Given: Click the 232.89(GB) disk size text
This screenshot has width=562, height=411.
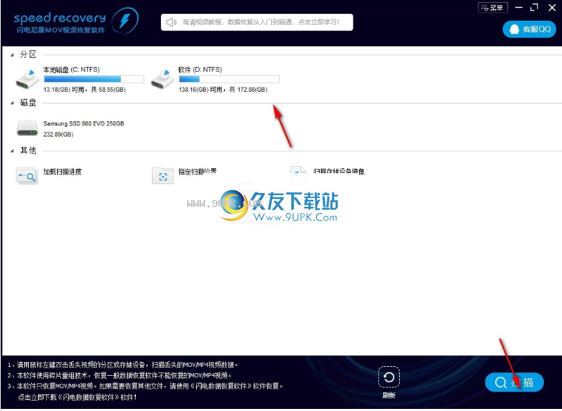Looking at the screenshot, I should 59,134.
